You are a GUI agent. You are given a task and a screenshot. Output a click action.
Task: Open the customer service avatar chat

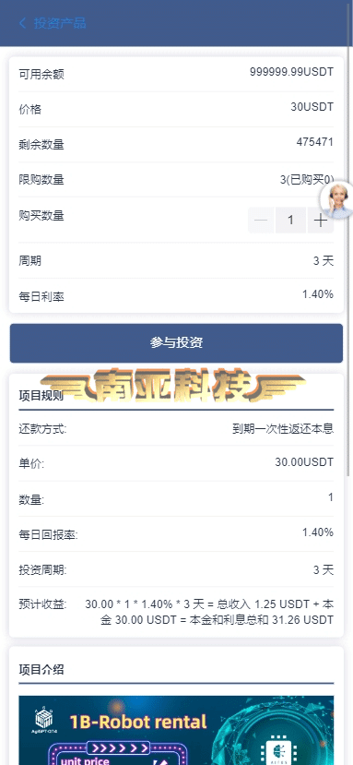(x=338, y=199)
